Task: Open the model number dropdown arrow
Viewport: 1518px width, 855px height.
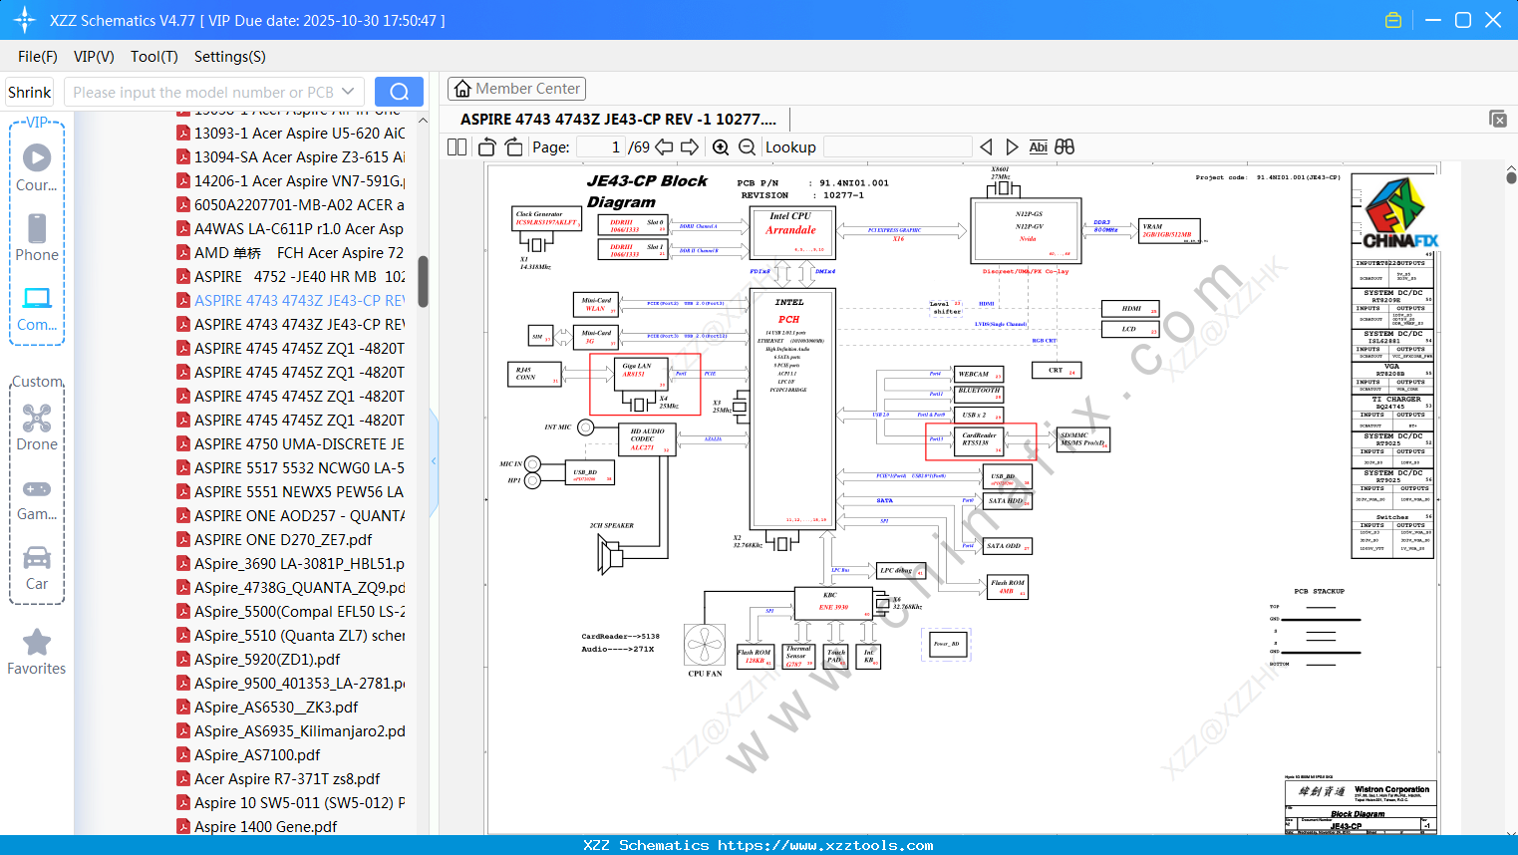Action: point(348,92)
